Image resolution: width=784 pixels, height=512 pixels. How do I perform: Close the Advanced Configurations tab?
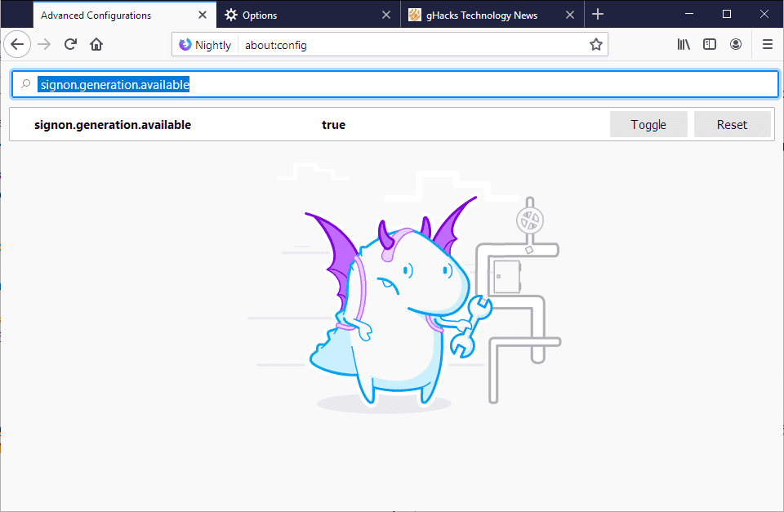coord(203,15)
